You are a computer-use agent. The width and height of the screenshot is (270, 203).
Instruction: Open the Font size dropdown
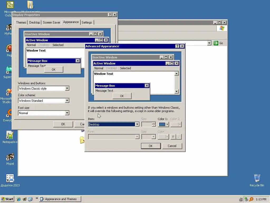pos(67,113)
